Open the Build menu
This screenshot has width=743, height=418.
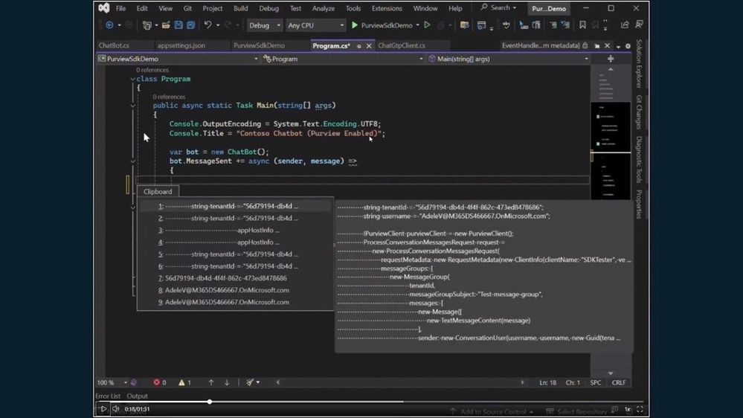[x=241, y=8]
